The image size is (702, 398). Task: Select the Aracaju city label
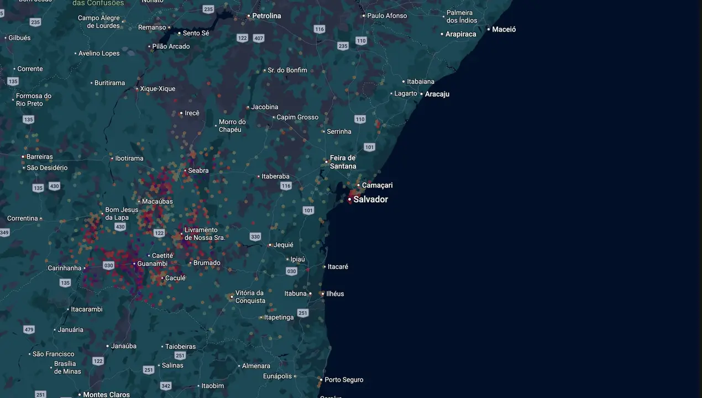[x=437, y=95]
